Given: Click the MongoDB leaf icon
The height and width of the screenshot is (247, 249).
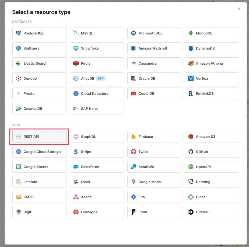Looking at the screenshot, I should (191, 33).
